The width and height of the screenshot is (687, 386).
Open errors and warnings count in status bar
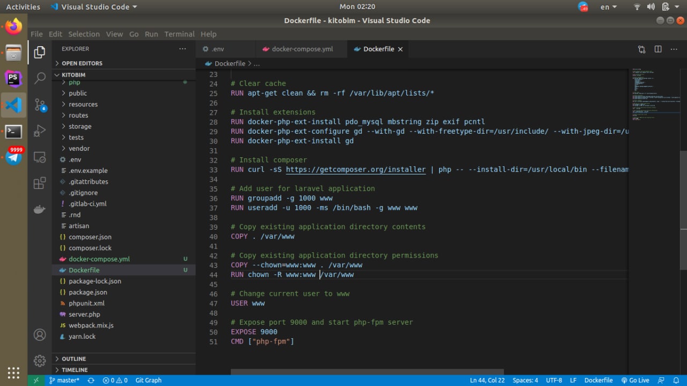click(115, 380)
